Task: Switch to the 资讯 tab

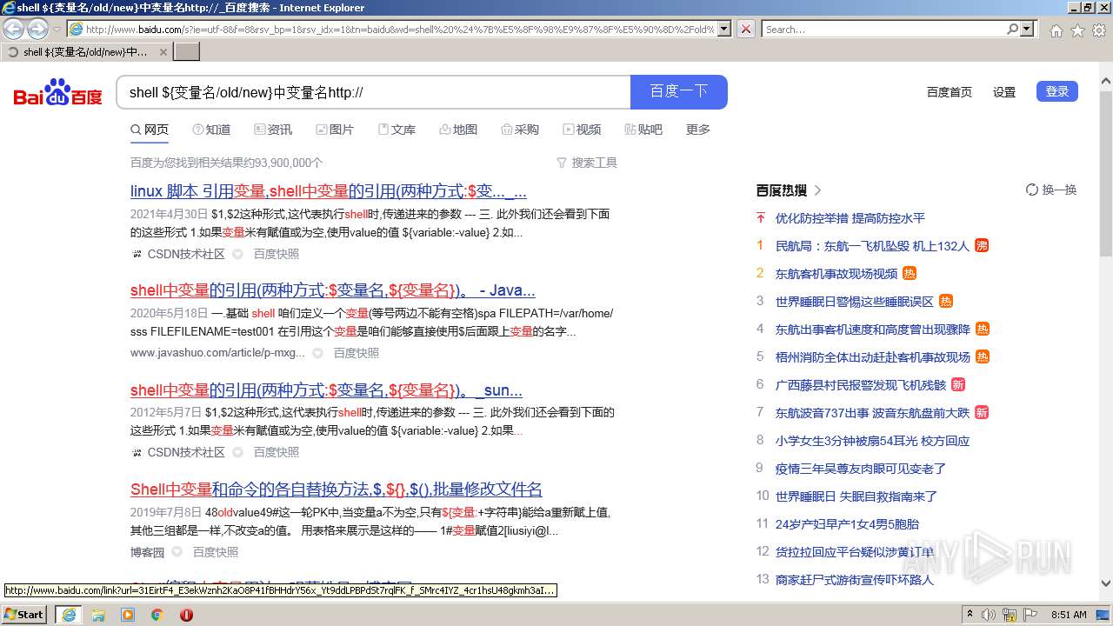Action: (x=273, y=130)
